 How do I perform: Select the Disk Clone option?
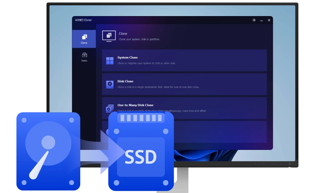(184, 84)
